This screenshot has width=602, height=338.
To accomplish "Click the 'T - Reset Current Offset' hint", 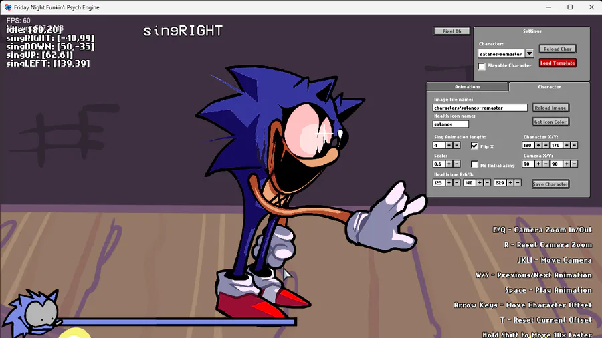I will [x=546, y=320].
